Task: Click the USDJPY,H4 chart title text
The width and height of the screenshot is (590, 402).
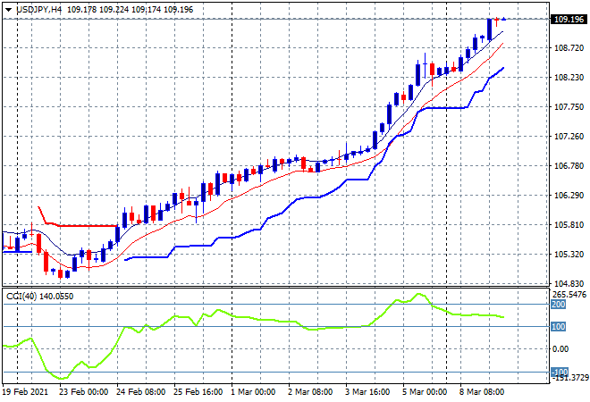Action: click(x=38, y=10)
